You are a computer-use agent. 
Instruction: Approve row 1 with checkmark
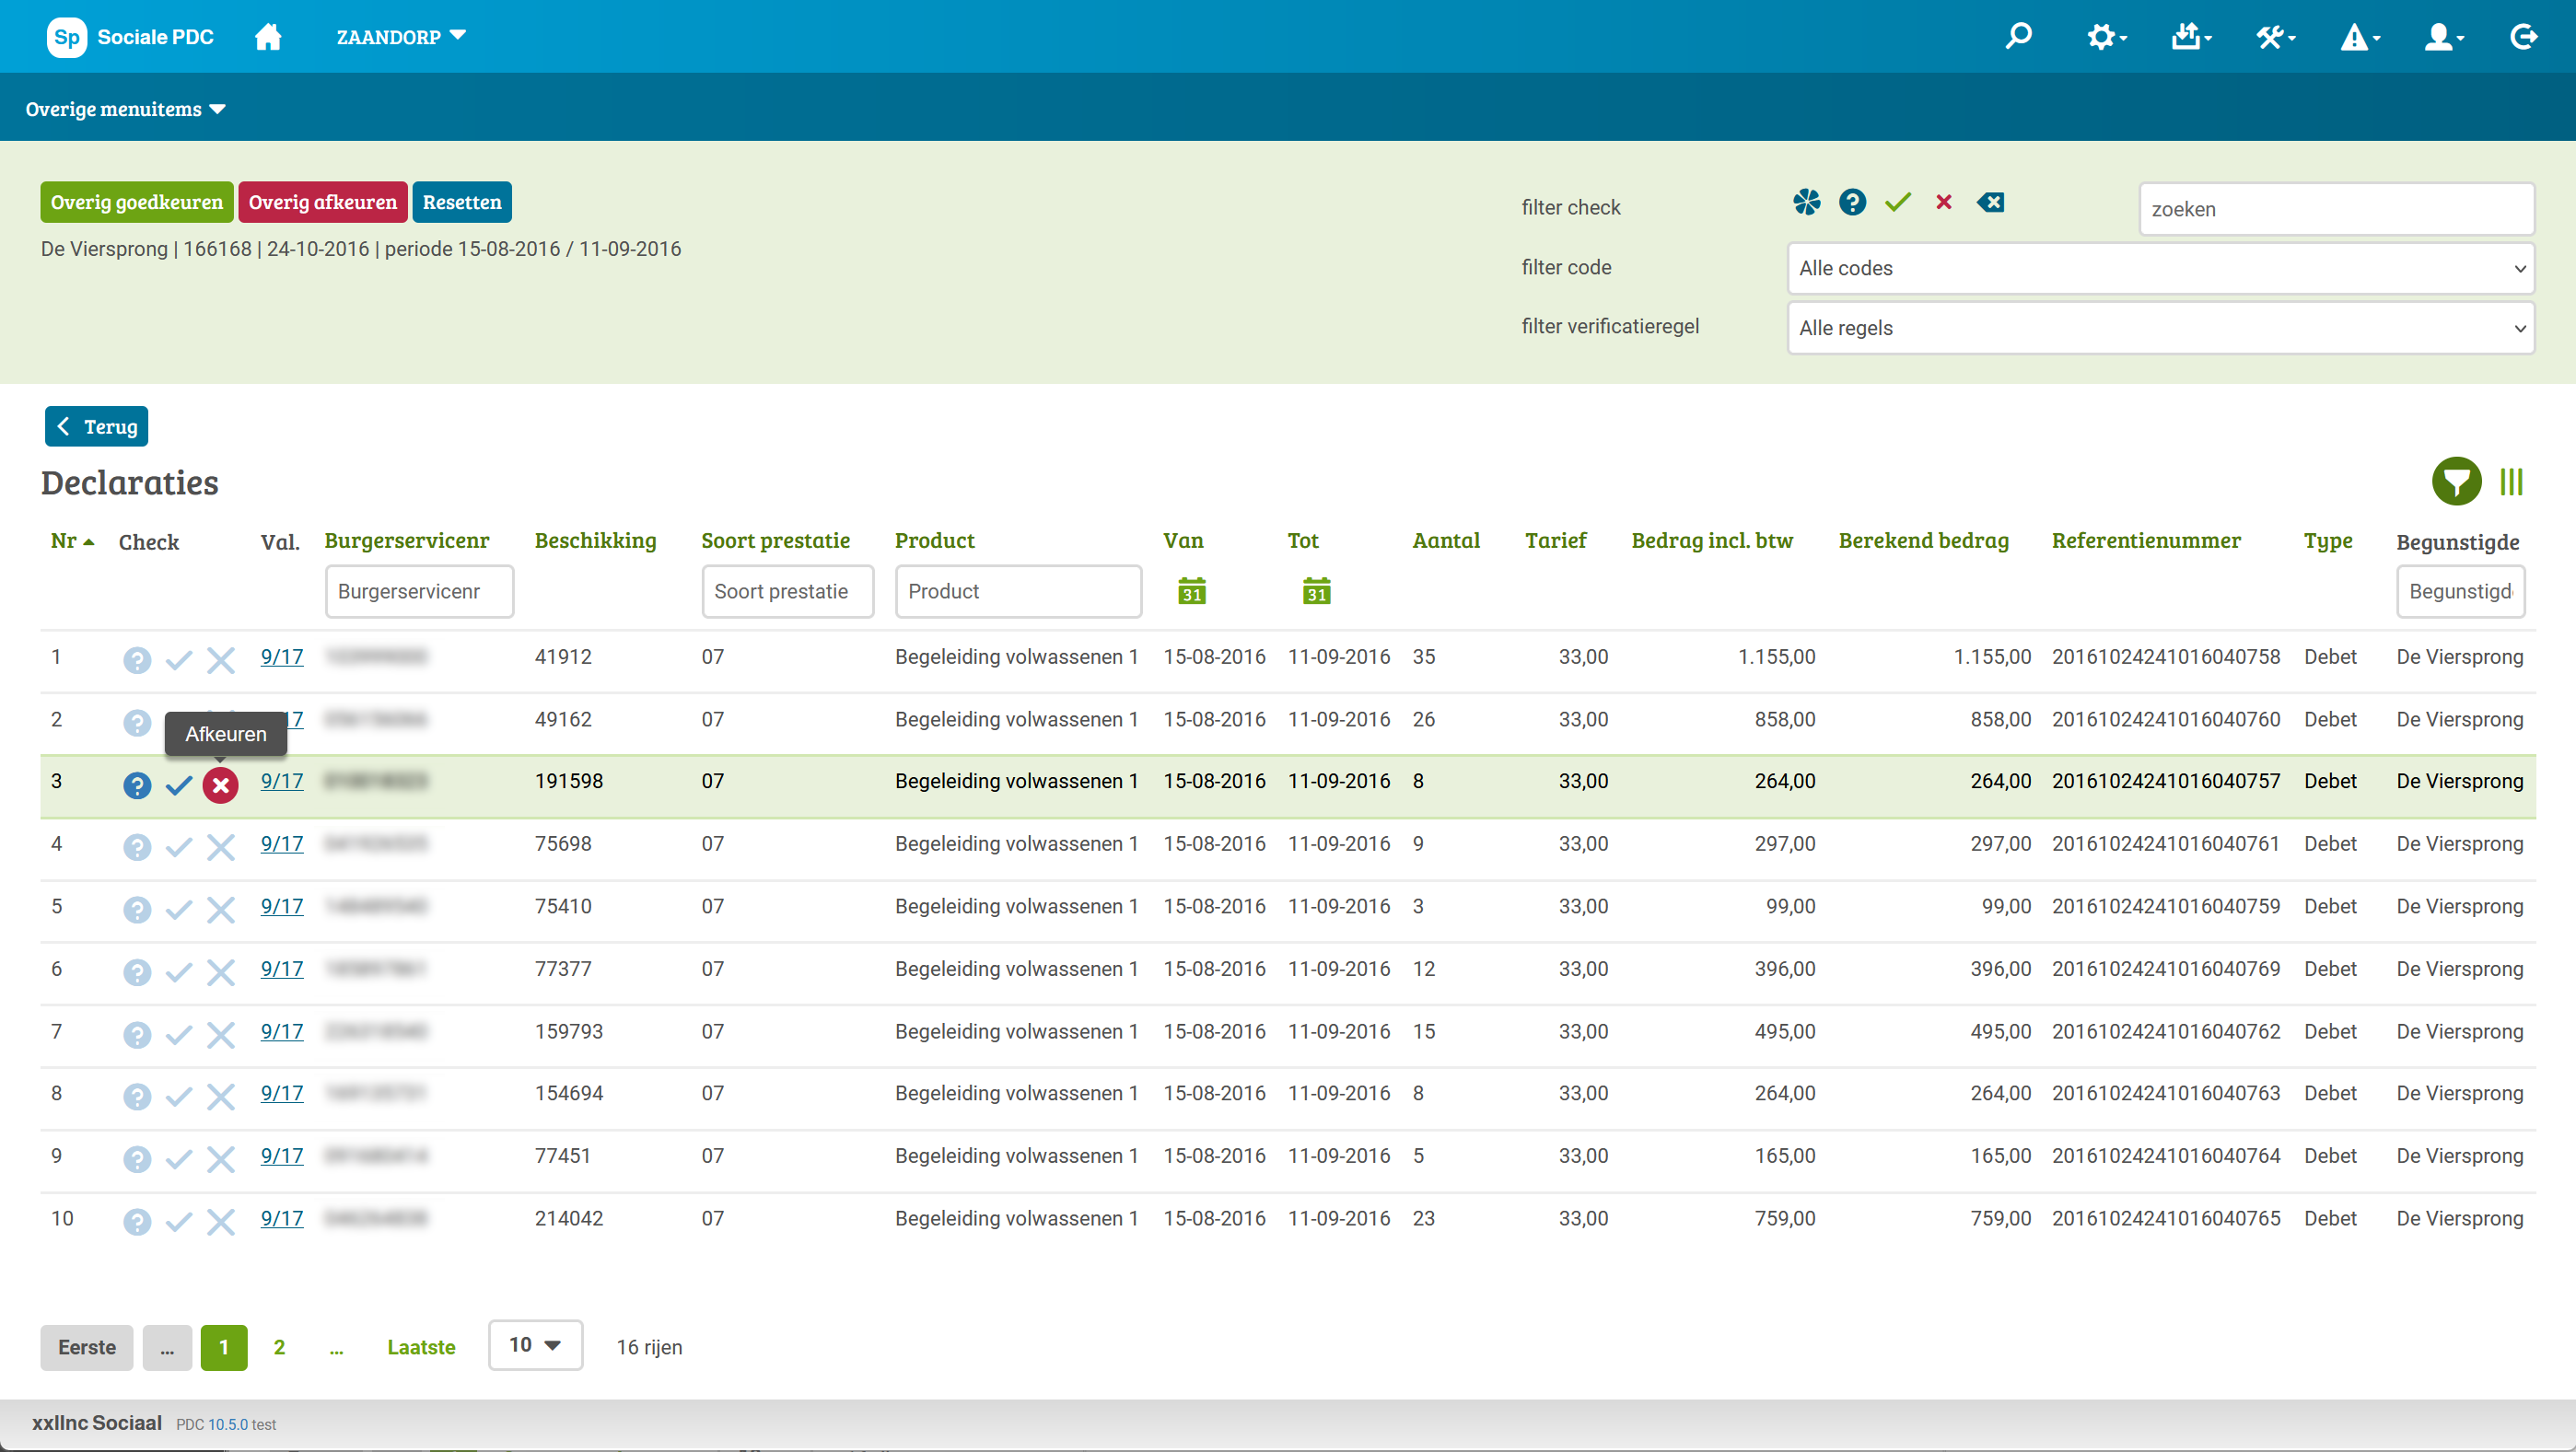click(179, 660)
